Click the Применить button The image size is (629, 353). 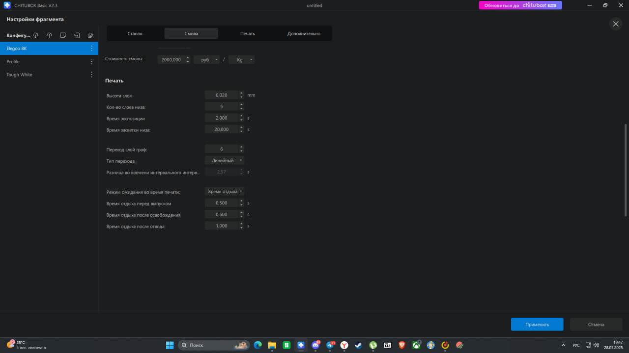pyautogui.click(x=537, y=324)
